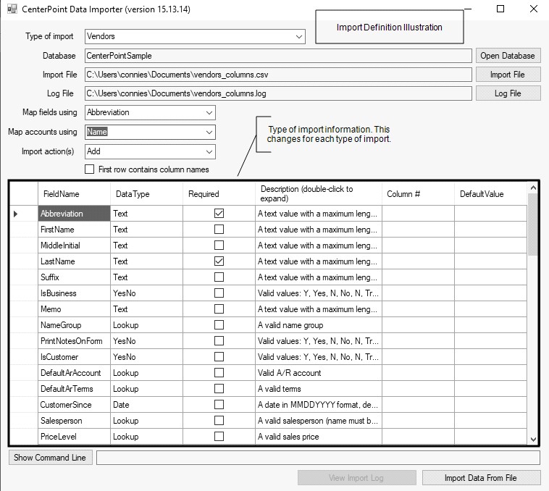Image resolution: width=549 pixels, height=491 pixels.
Task: Select the Column # cell for IsBusiness
Action: (418, 293)
